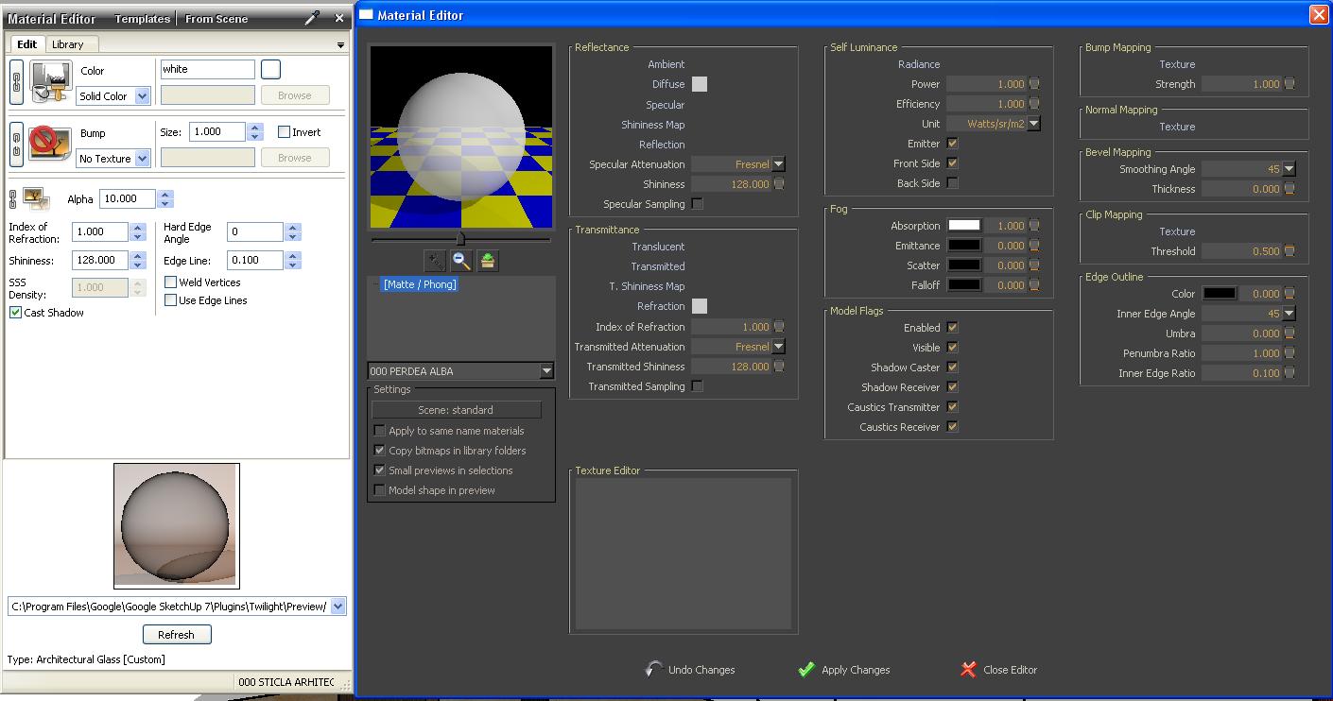Viewport: 1333px width, 701px height.
Task: Click the zoom-out magnifier preview icon
Action: click(x=461, y=261)
